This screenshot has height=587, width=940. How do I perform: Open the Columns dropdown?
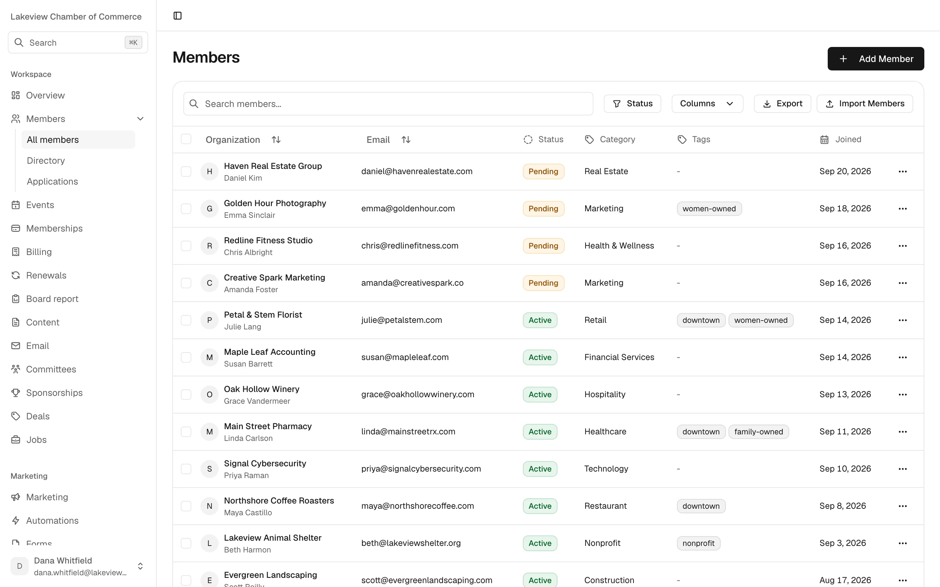[x=707, y=104]
